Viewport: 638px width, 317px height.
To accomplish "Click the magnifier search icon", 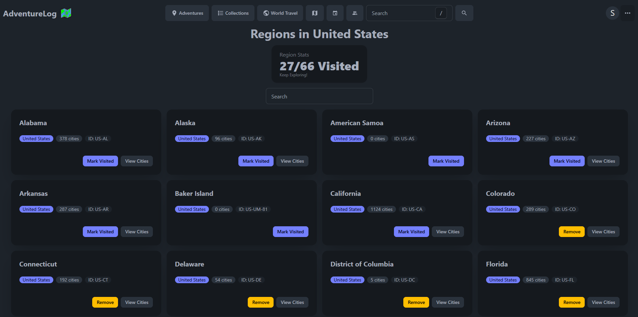I will [x=464, y=13].
